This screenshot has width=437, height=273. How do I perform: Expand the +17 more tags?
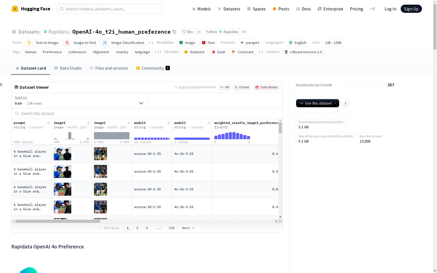[x=158, y=52]
